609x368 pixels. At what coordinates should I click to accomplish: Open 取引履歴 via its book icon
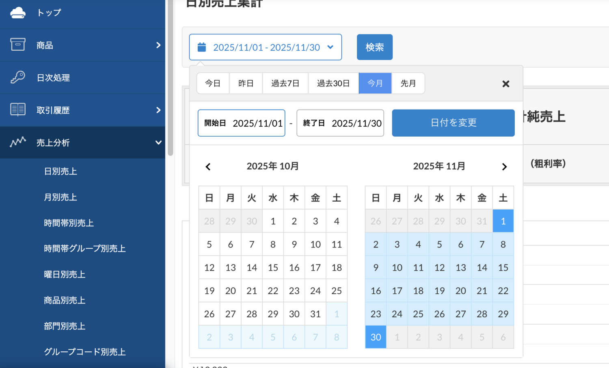(17, 109)
